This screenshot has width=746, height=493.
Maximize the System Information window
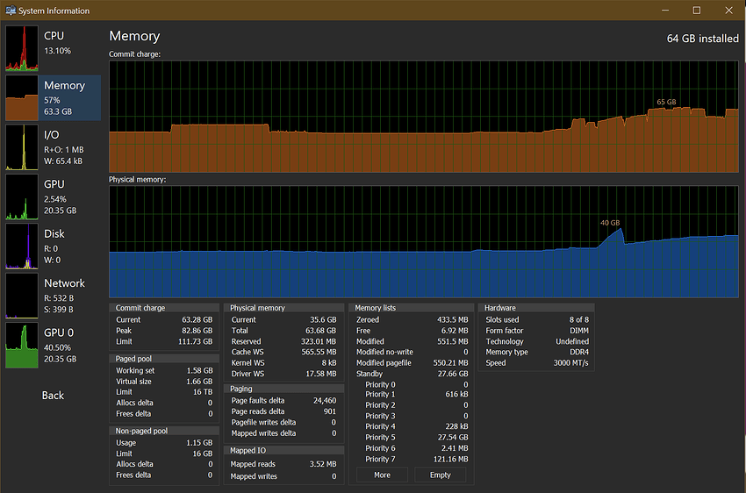[696, 11]
